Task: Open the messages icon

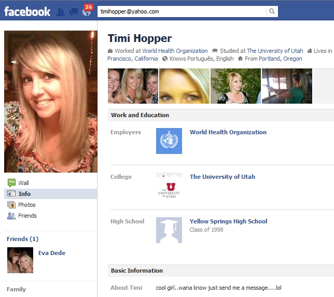Action: point(74,11)
